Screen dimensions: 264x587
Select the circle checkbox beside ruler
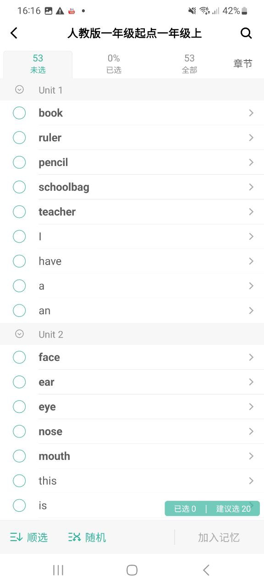click(x=19, y=138)
